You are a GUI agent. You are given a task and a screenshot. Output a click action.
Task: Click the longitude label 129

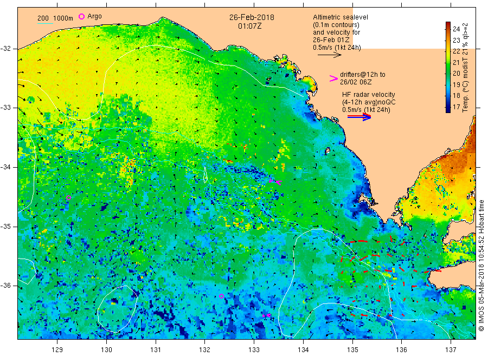point(57,350)
